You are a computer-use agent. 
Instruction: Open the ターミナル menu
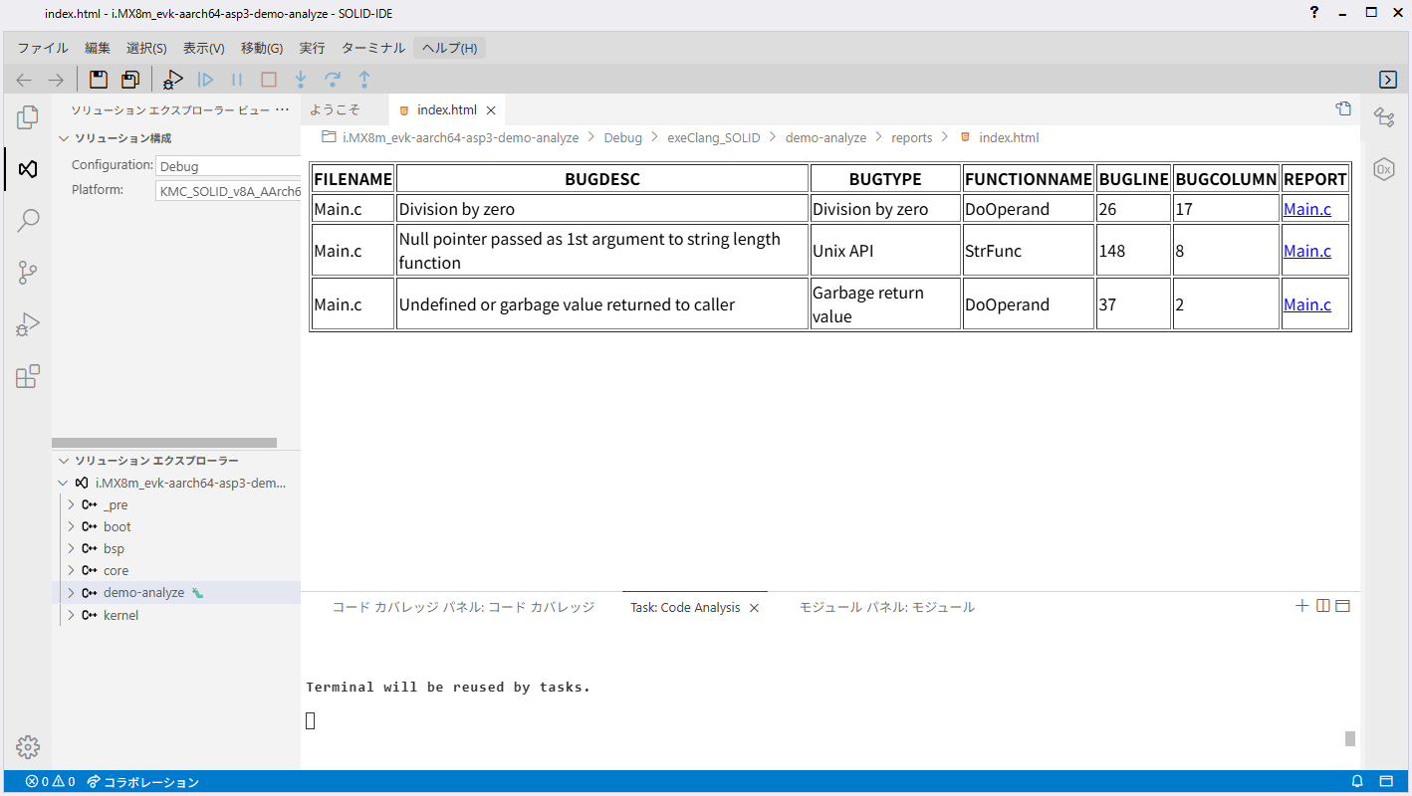pyautogui.click(x=372, y=48)
